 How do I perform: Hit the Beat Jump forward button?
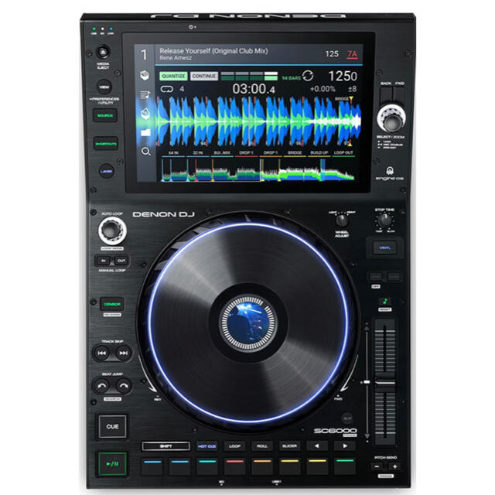pos(124,386)
